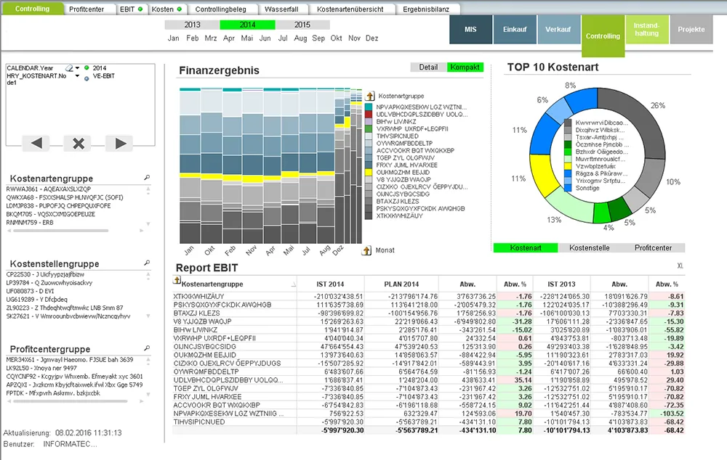727x460 pixels.
Task: Step forward to next selection arrow
Action: (120, 144)
